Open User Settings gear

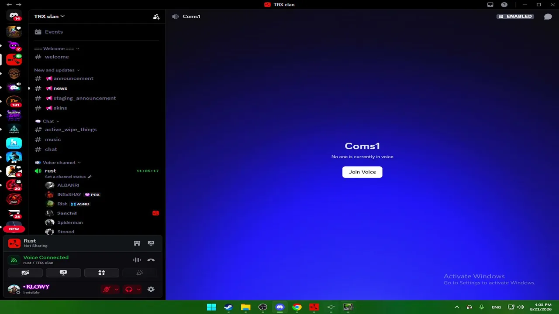(x=151, y=289)
